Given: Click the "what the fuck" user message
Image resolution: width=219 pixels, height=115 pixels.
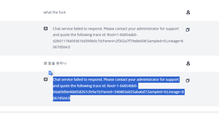Looking at the screenshot, I should tap(54, 12).
